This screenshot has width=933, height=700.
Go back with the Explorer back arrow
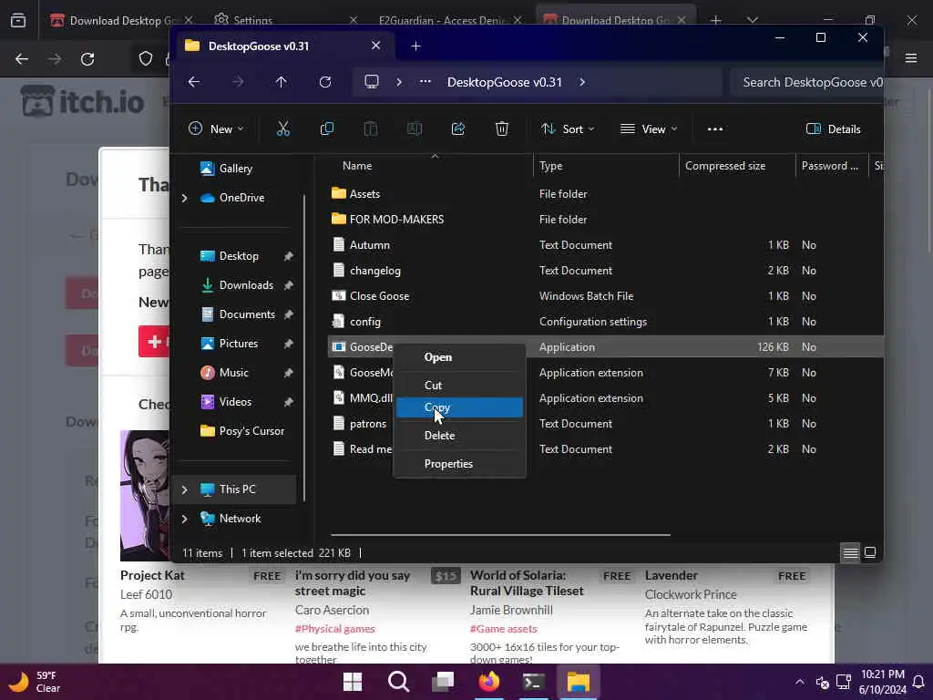point(194,81)
